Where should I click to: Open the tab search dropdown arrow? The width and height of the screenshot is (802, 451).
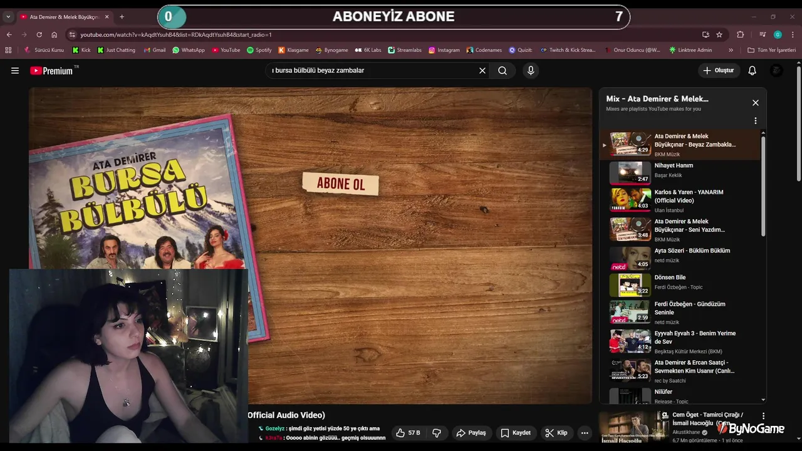pyautogui.click(x=8, y=17)
